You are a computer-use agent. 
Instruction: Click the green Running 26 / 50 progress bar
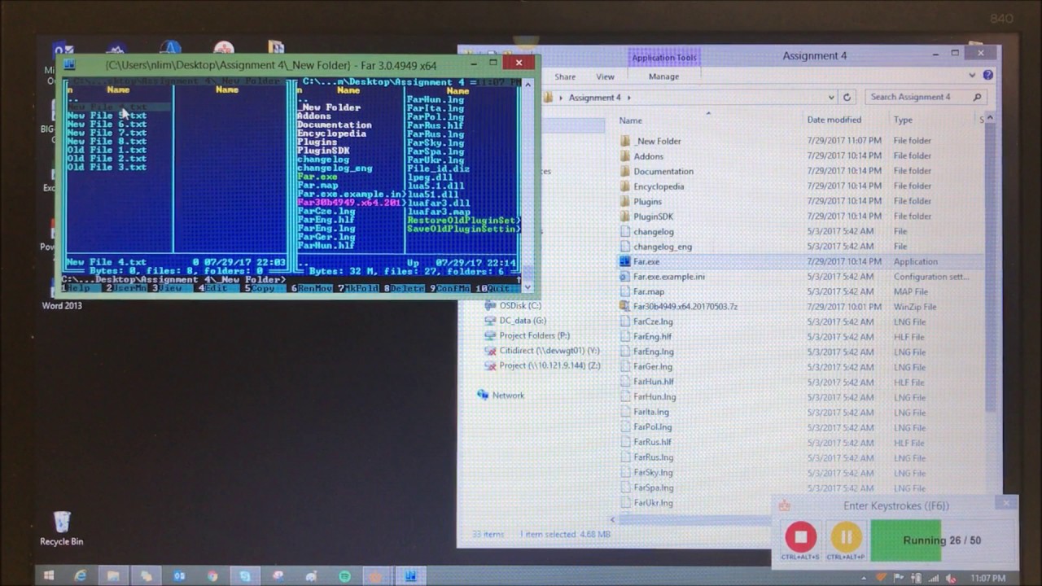(942, 540)
